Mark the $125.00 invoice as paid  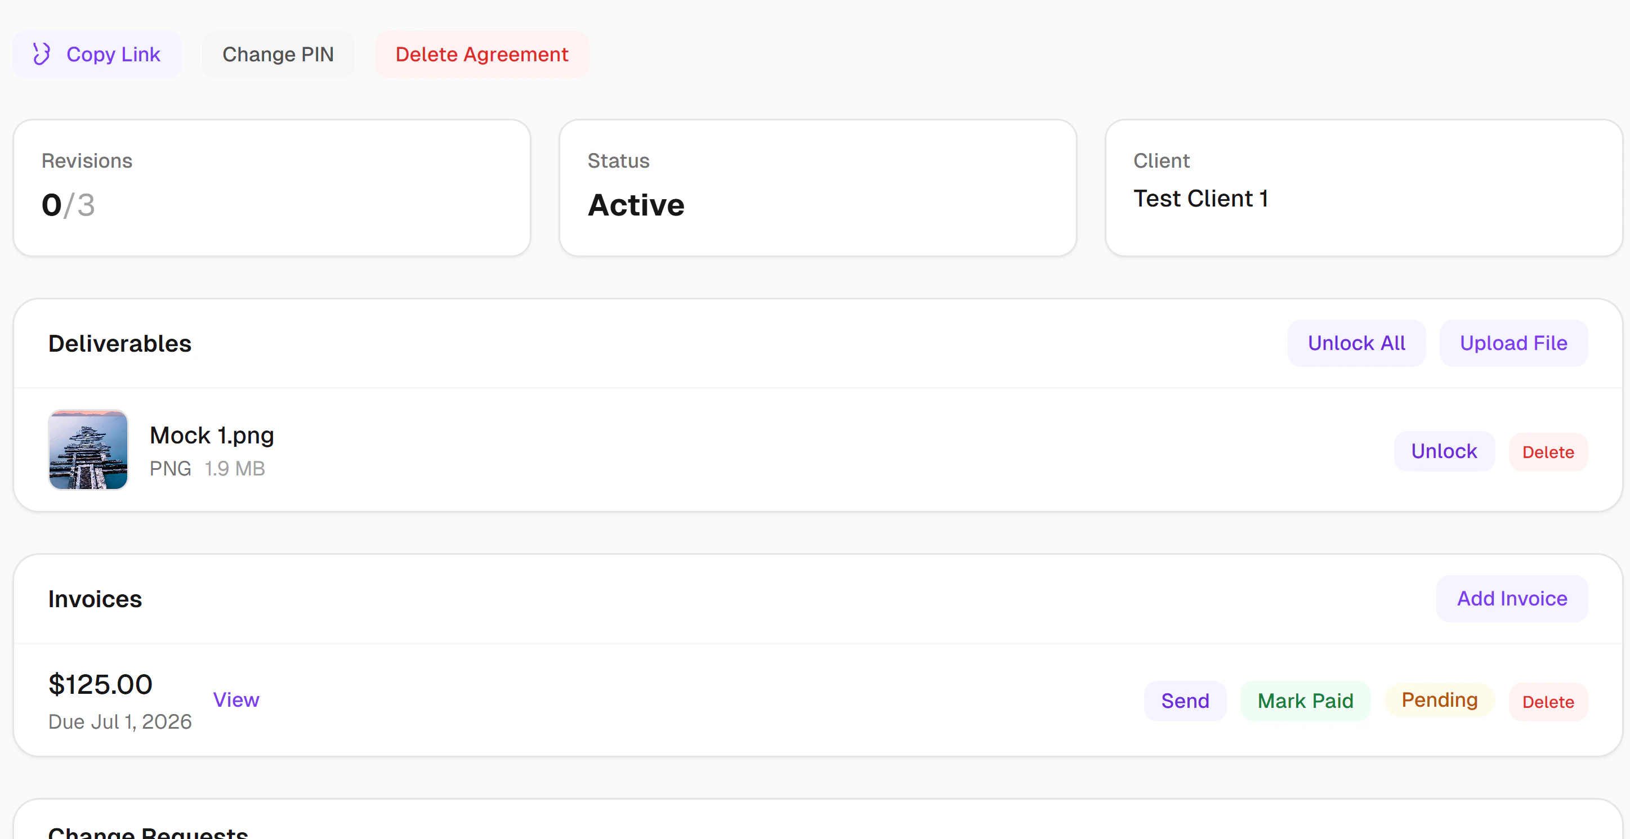1305,701
